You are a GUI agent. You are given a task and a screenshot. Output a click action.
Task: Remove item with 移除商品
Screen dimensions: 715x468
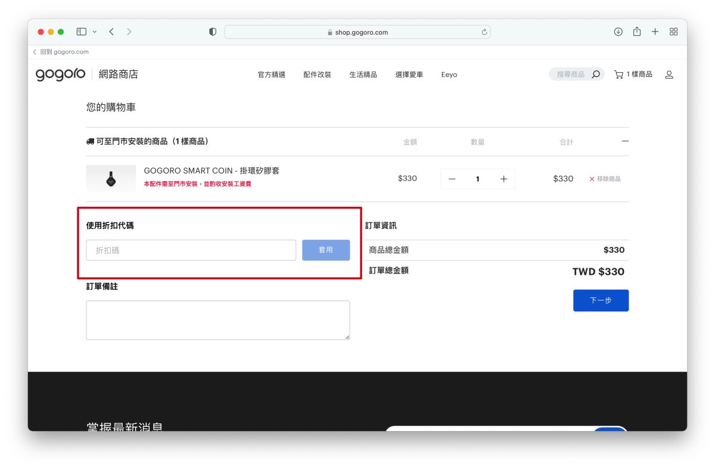605,179
